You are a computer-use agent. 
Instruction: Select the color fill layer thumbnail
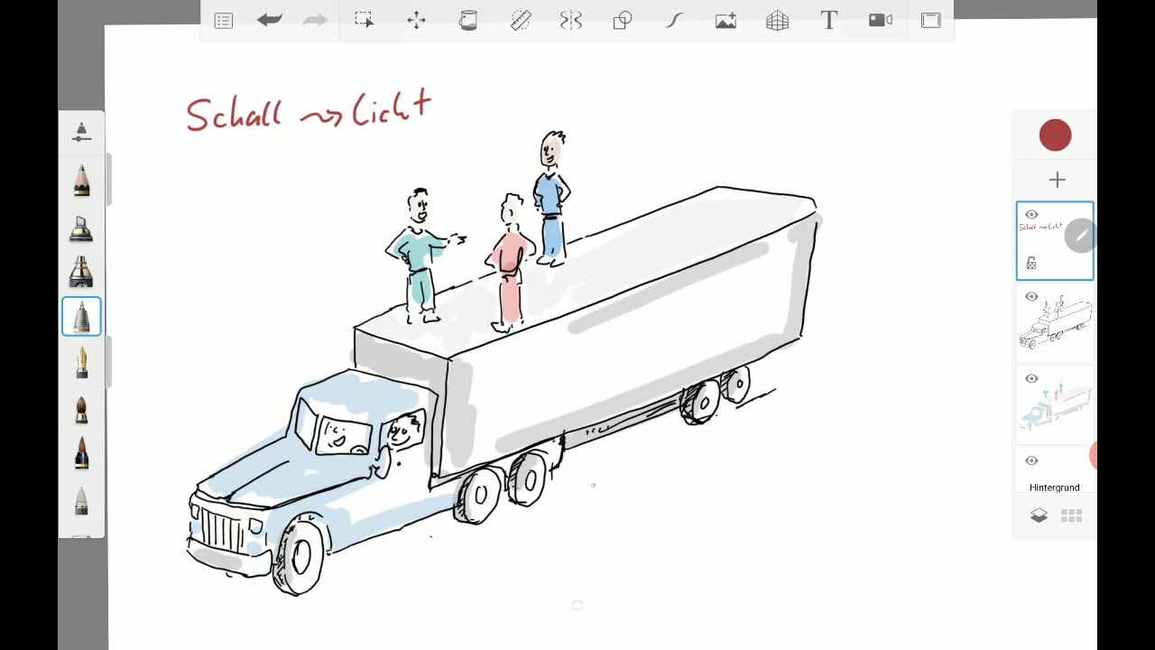(x=1055, y=405)
